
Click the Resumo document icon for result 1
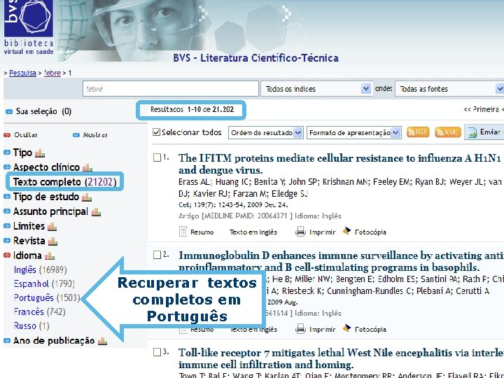point(183,232)
